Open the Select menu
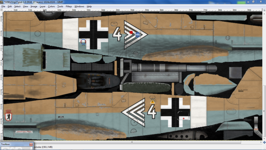 point(17,7)
